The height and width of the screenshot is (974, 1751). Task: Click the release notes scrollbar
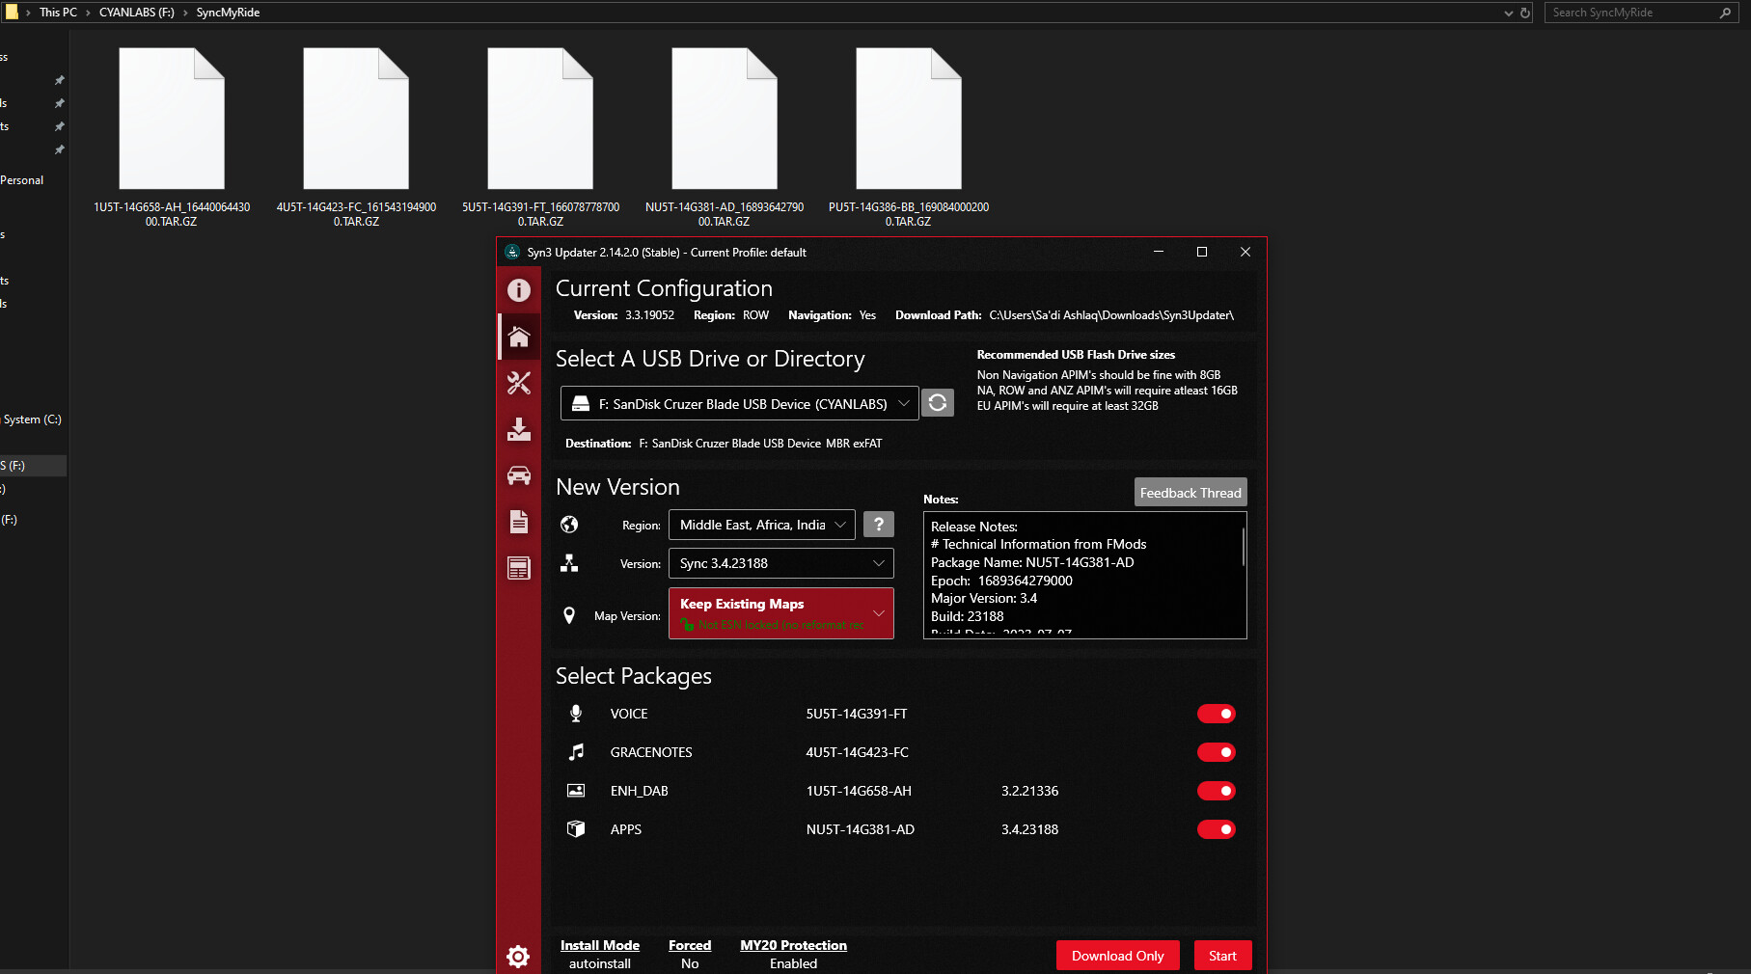1243,547
